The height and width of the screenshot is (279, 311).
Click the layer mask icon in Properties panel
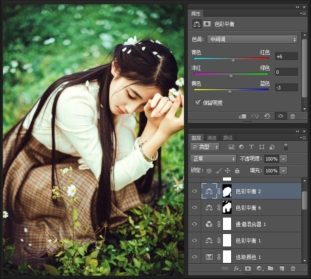[207, 24]
